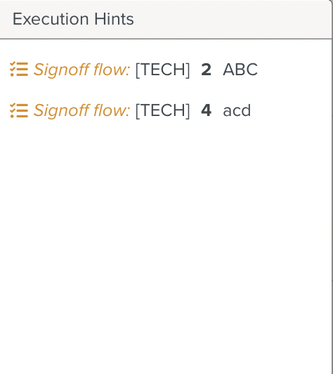Select the whole second signoff flow hint row
The image size is (333, 374).
[x=130, y=110]
